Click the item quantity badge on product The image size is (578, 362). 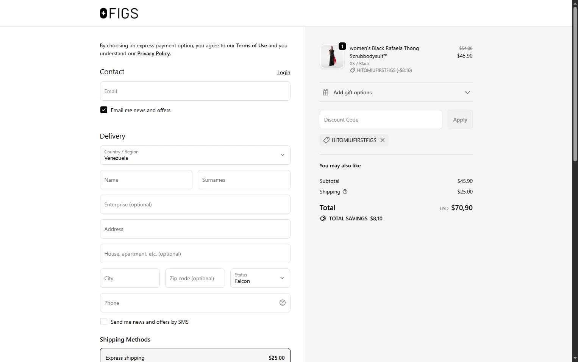point(342,46)
